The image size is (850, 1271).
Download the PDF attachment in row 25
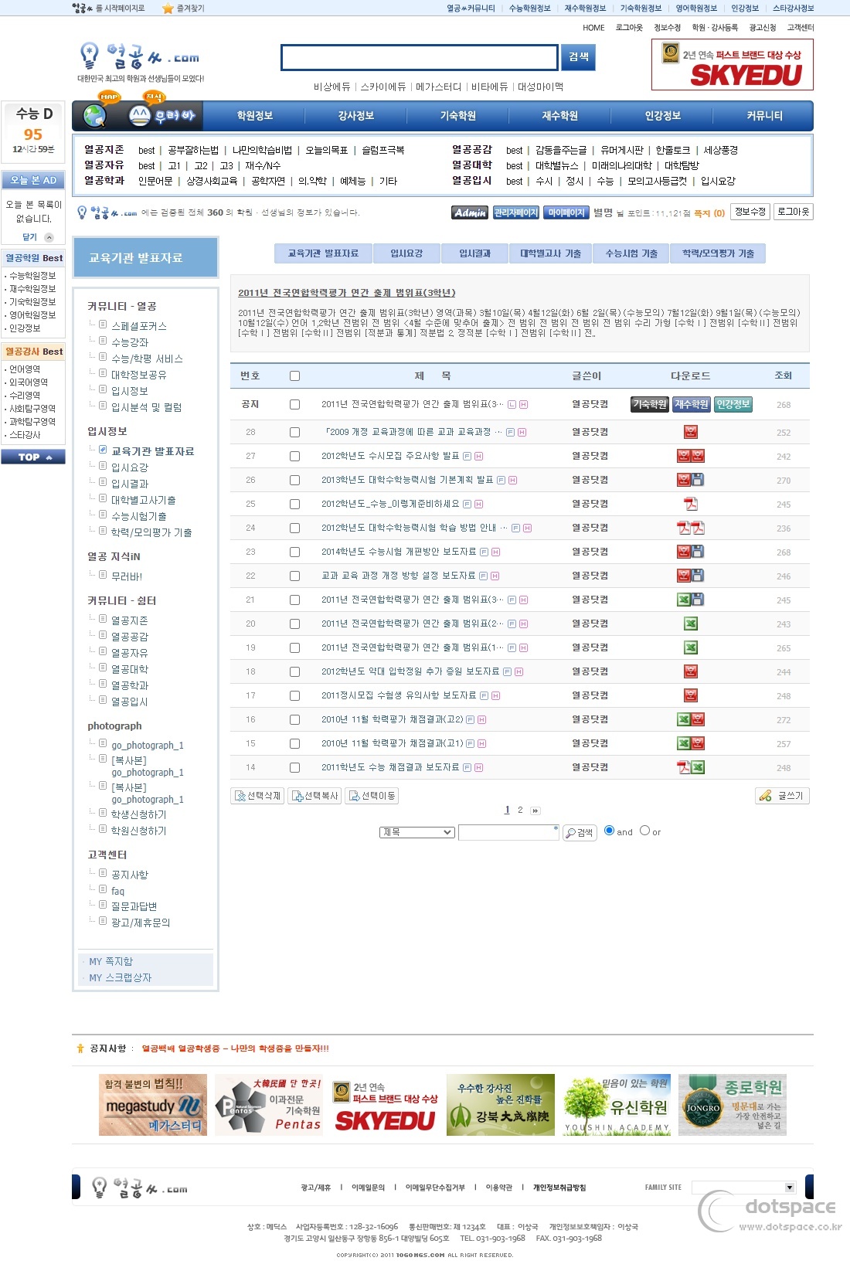(x=691, y=504)
